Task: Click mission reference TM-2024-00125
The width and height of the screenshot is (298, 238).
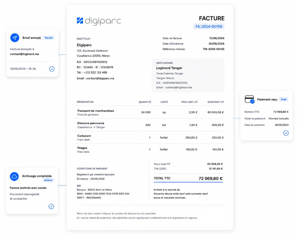Action: (x=213, y=49)
